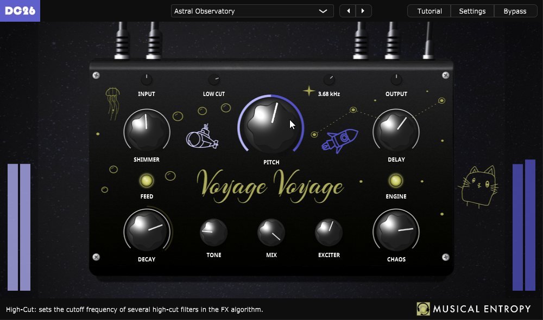
Task: Click the Voyage Voyage title text
Action: 270,186
